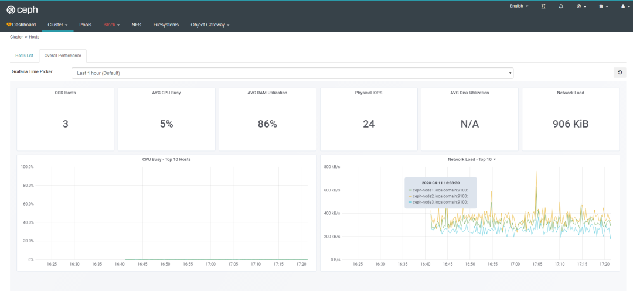Screen dimensions: 633x291
Task: Open the settings gear menu
Action: [x=603, y=6]
